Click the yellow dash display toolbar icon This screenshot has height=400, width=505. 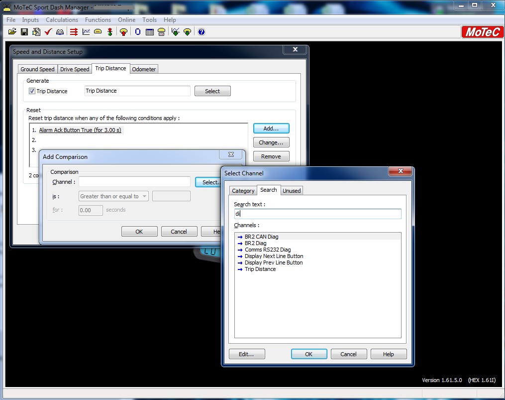(x=98, y=31)
